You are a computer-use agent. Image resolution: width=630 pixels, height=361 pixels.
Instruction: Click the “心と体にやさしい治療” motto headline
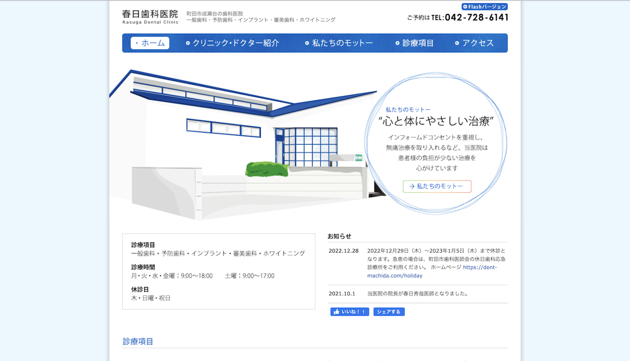click(436, 121)
